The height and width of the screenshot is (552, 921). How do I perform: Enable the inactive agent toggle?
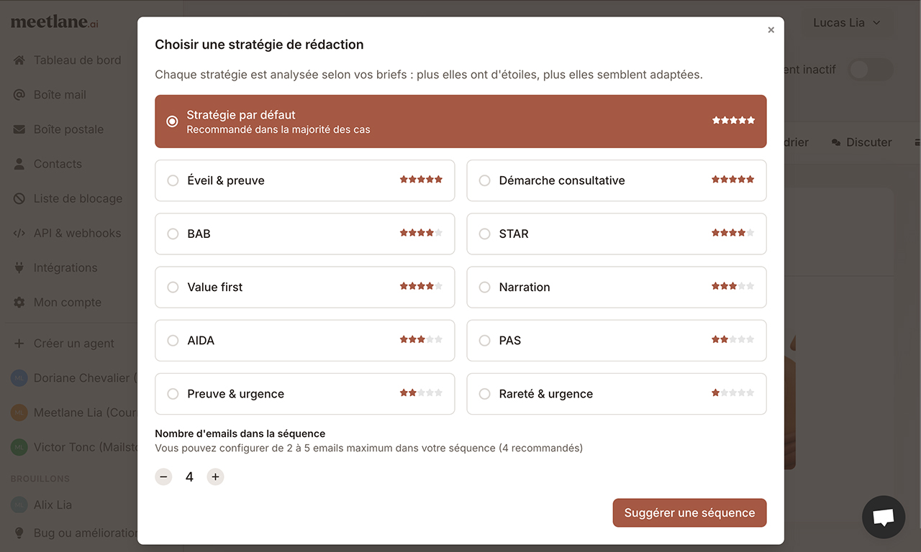[869, 69]
